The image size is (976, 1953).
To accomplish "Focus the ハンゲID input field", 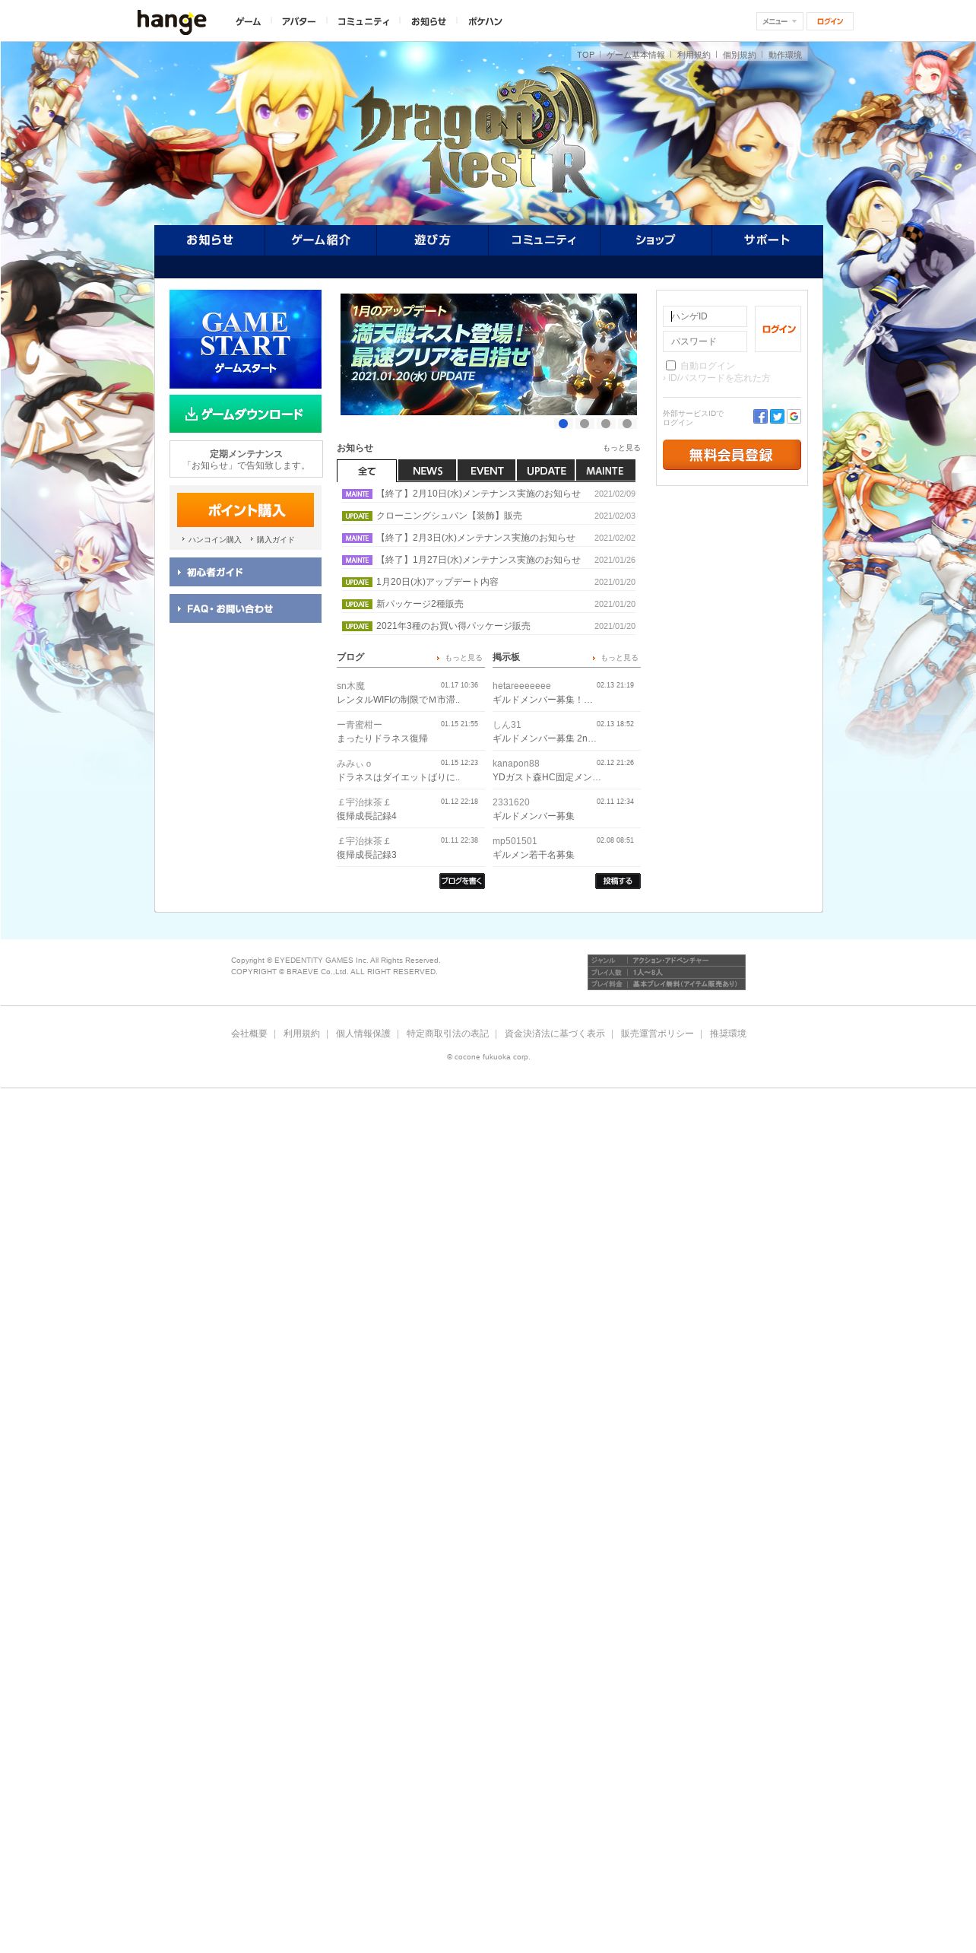I will click(x=705, y=316).
